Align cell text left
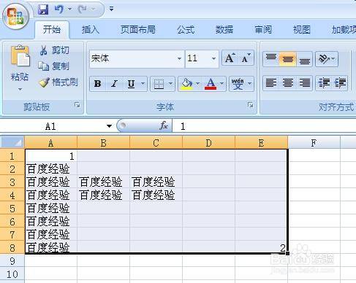356x283 pixels. click(271, 83)
